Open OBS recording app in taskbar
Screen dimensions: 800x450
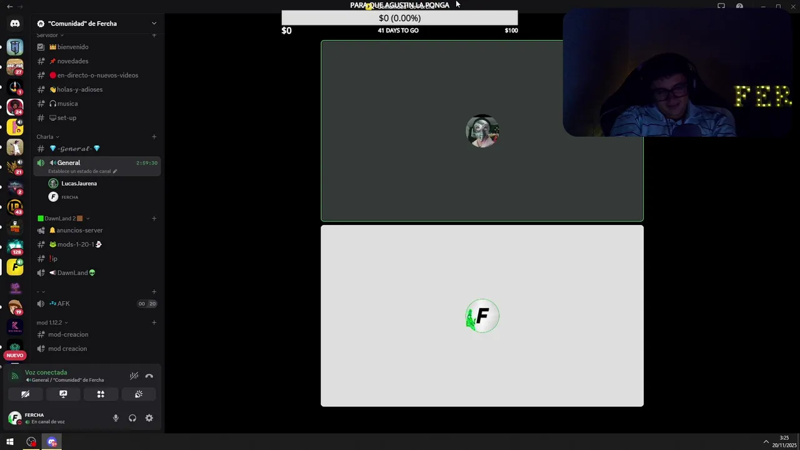coord(31,442)
